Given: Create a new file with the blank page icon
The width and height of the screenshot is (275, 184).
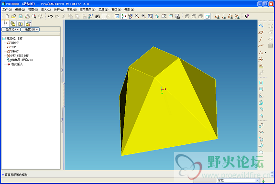Looking at the screenshot, I should tap(7, 16).
